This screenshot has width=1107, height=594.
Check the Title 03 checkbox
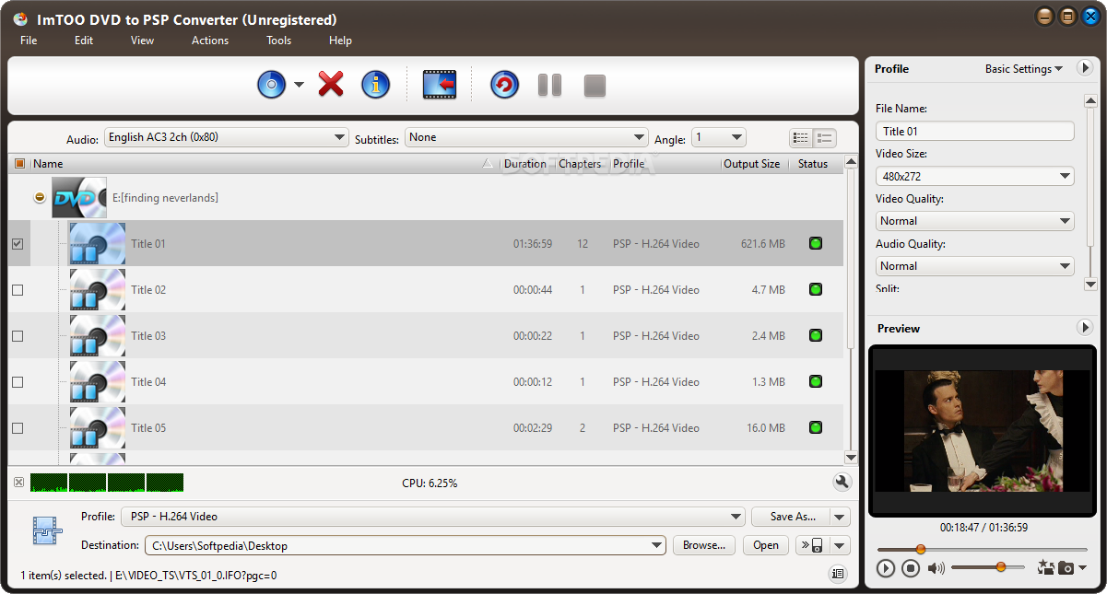18,336
